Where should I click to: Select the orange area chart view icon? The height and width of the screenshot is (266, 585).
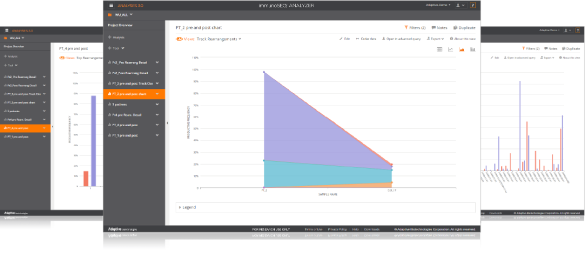click(x=461, y=49)
